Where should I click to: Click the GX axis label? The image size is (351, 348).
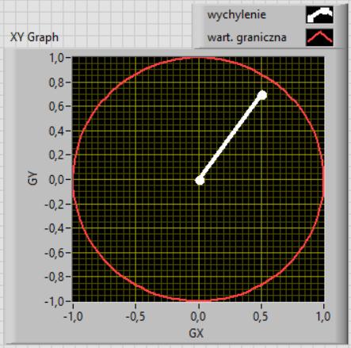tap(196, 334)
